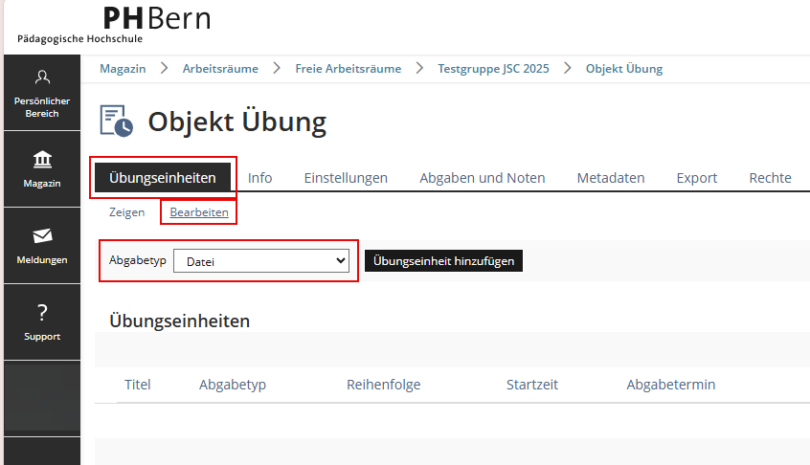
Task: Go to the Einstellungen tab
Action: point(346,178)
